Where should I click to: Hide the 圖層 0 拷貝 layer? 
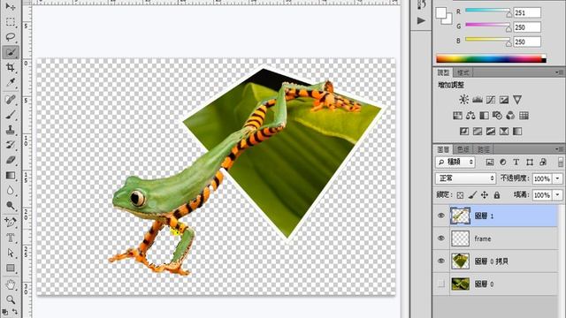pyautogui.click(x=441, y=261)
